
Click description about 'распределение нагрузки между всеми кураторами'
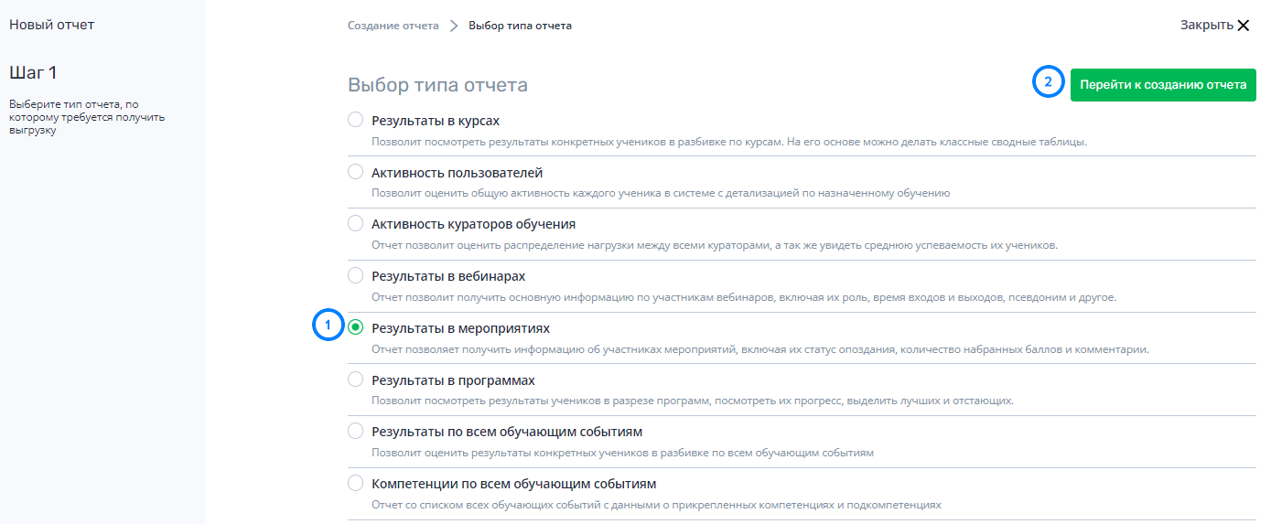tap(715, 245)
